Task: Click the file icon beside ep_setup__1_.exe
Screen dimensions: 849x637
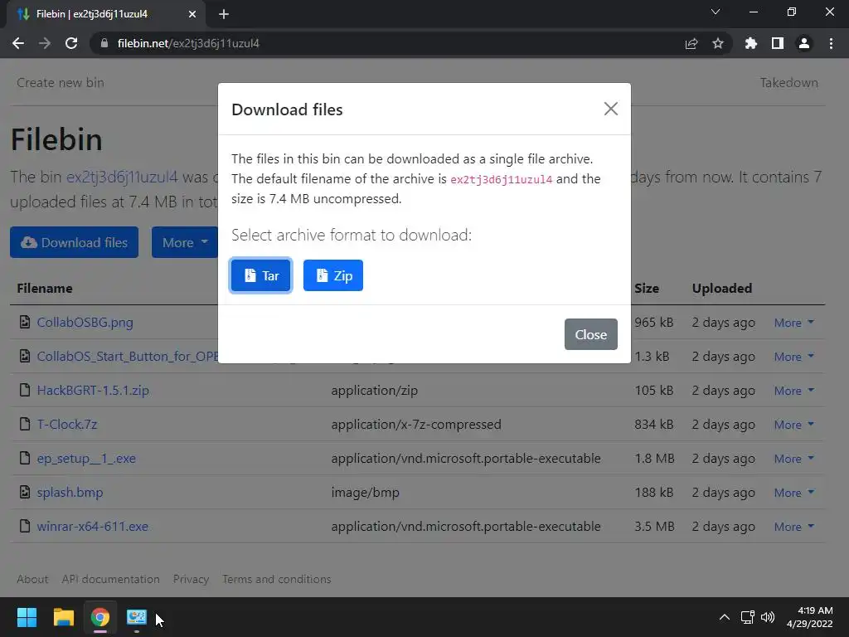Action: pos(24,458)
